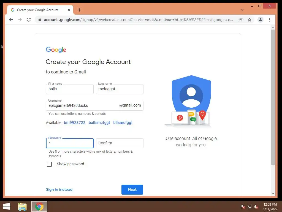Viewport: 282px width, 212px height.
Task: Choose suggested username ballsmcfggt
Action: point(99,123)
